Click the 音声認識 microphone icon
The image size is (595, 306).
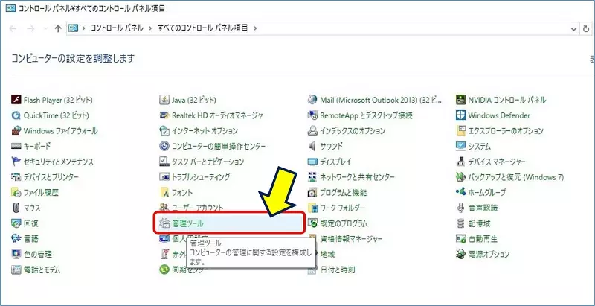460,208
